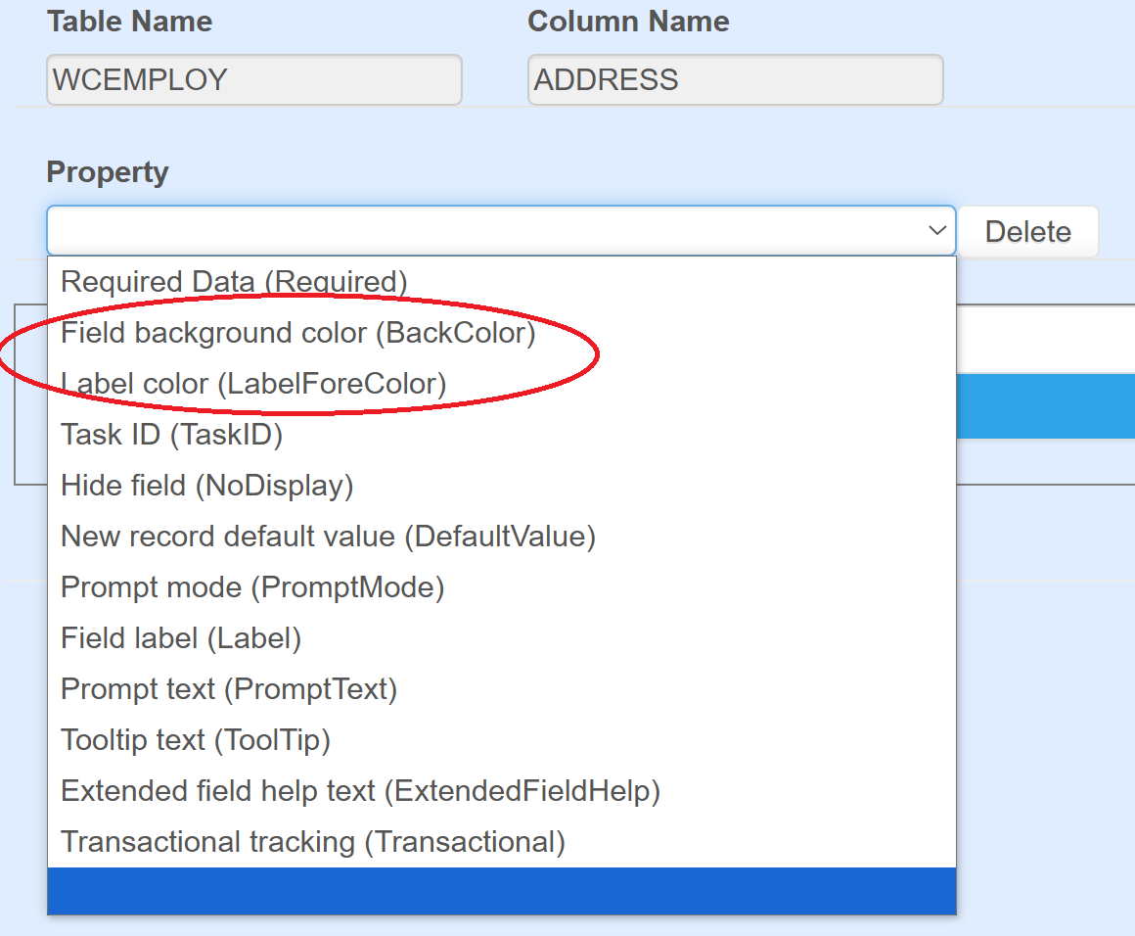
Task: Click the light blue highlighted row behind the list
Action: pyautogui.click(x=1045, y=405)
